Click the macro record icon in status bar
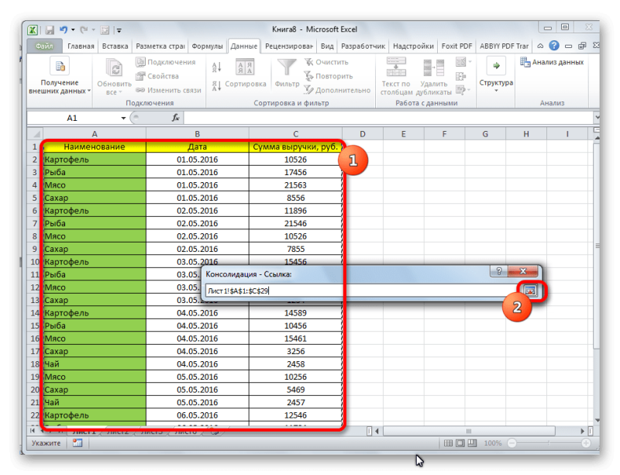Screen dimensions: 620x475 coord(77,443)
